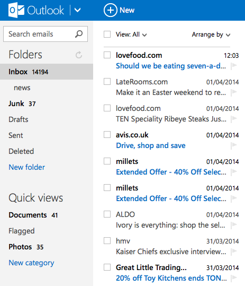Expand the View: All filter dropdown

point(144,35)
